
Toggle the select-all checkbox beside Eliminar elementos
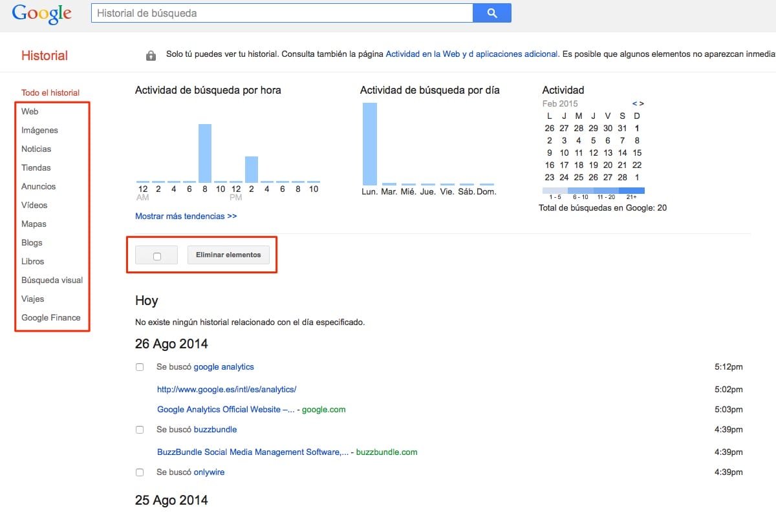click(x=156, y=256)
